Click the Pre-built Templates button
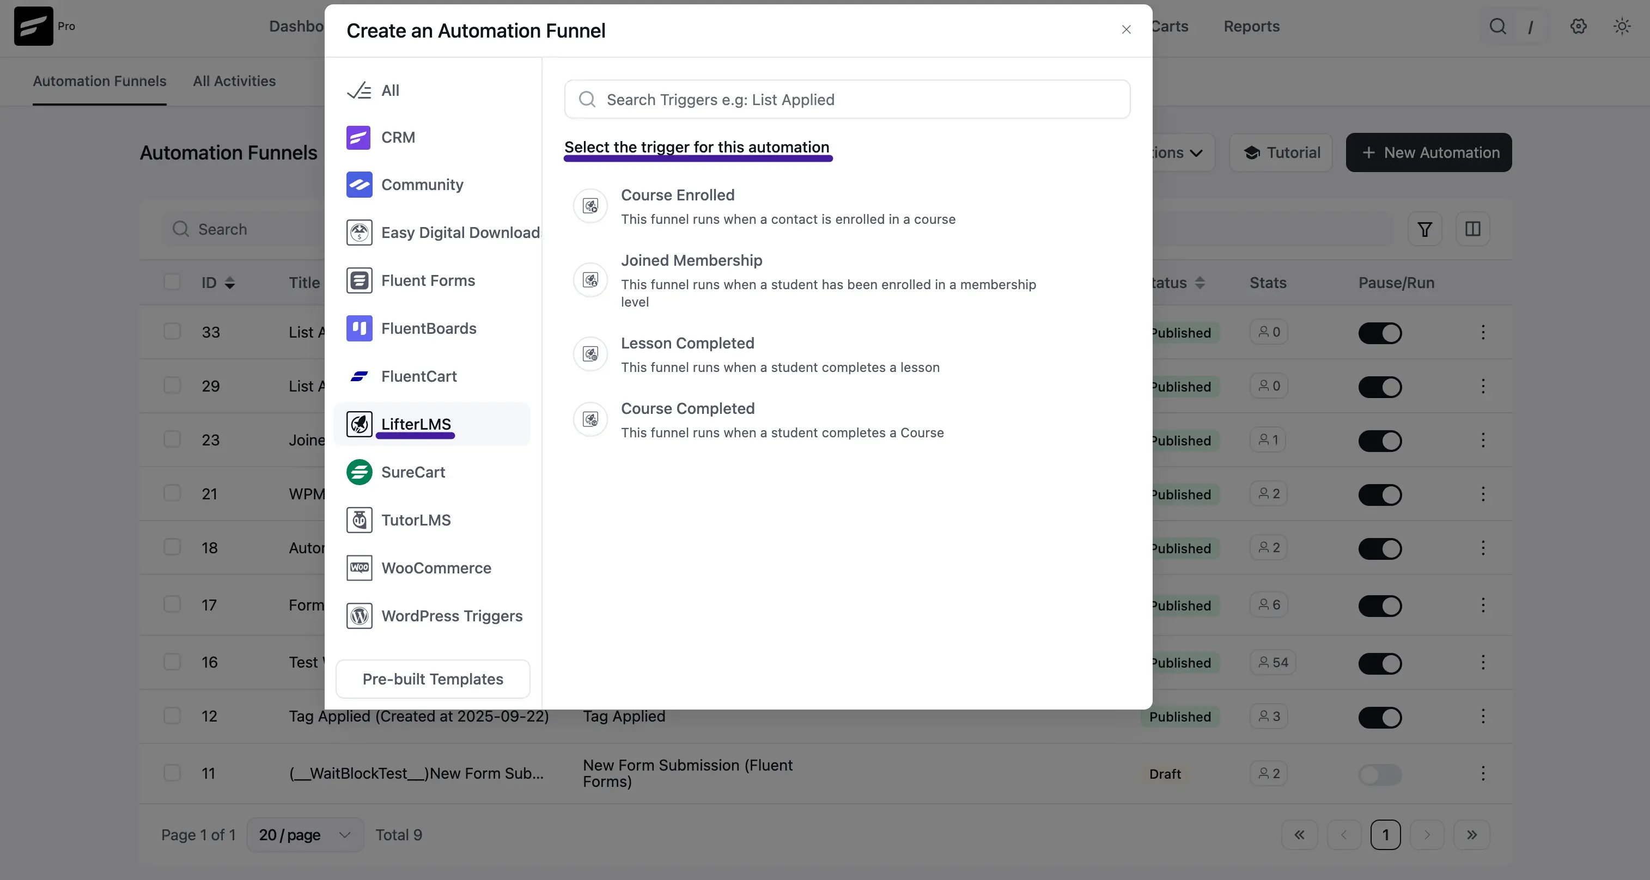This screenshot has width=1650, height=880. (x=433, y=679)
